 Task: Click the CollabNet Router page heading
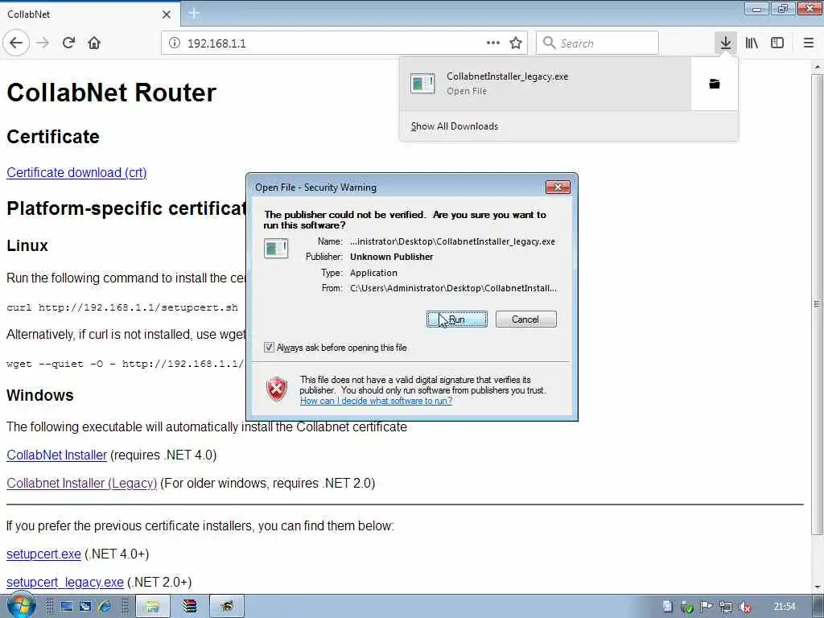click(x=111, y=93)
